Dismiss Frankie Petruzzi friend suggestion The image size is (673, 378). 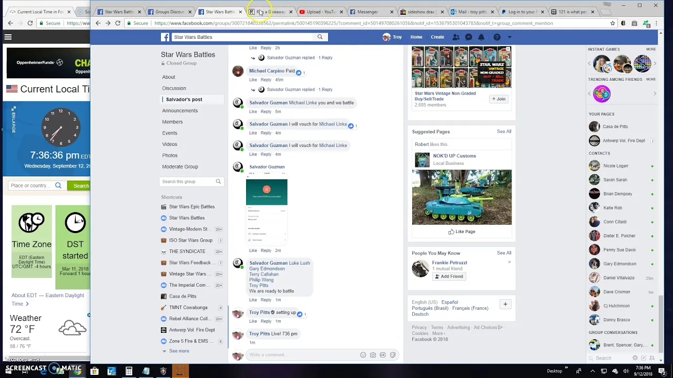509,262
